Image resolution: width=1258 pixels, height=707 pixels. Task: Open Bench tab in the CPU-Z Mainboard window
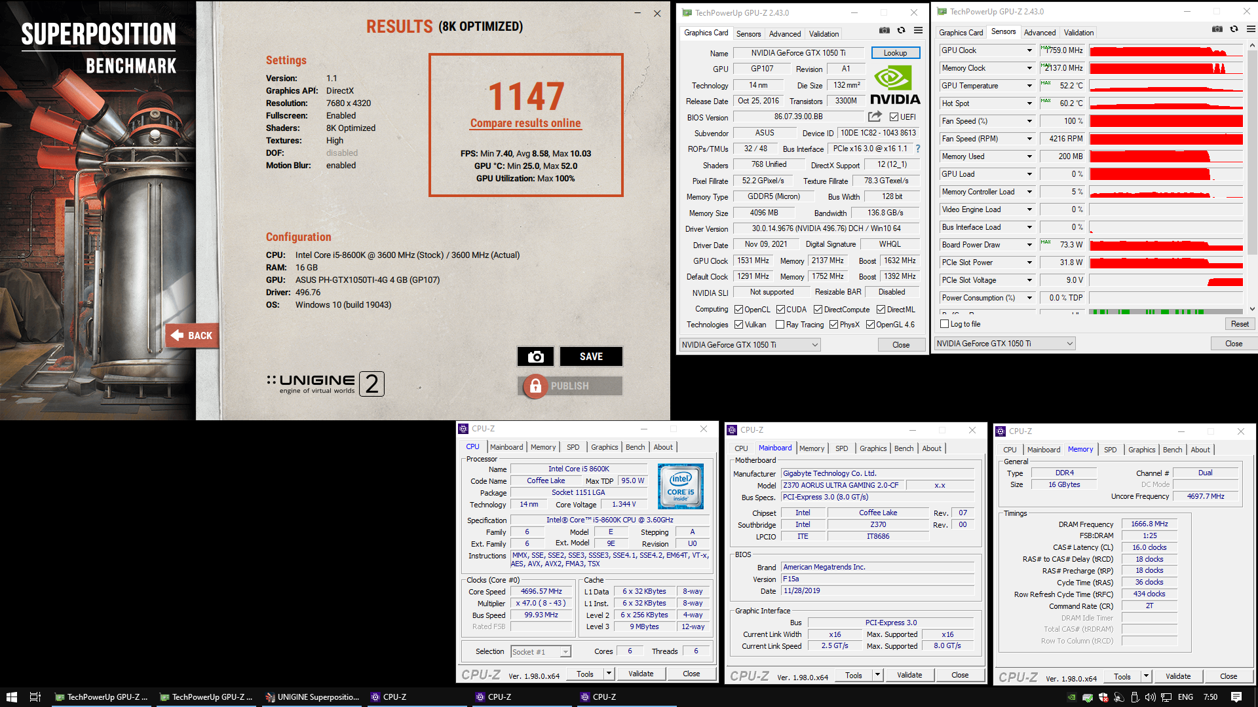[x=904, y=448]
